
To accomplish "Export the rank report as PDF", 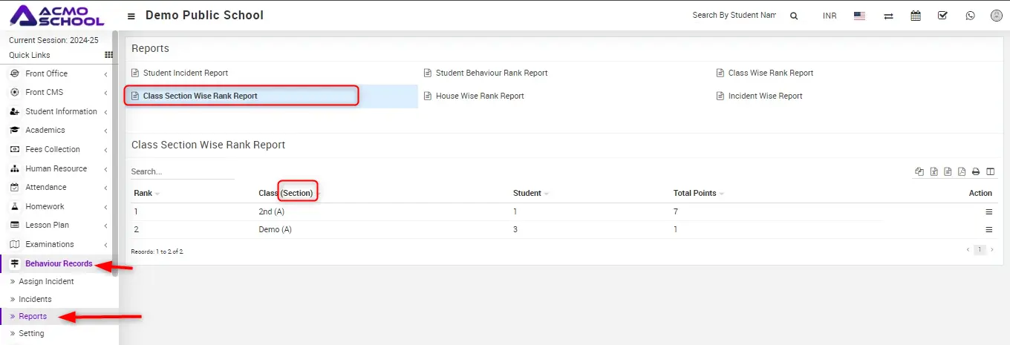I will pos(962,172).
